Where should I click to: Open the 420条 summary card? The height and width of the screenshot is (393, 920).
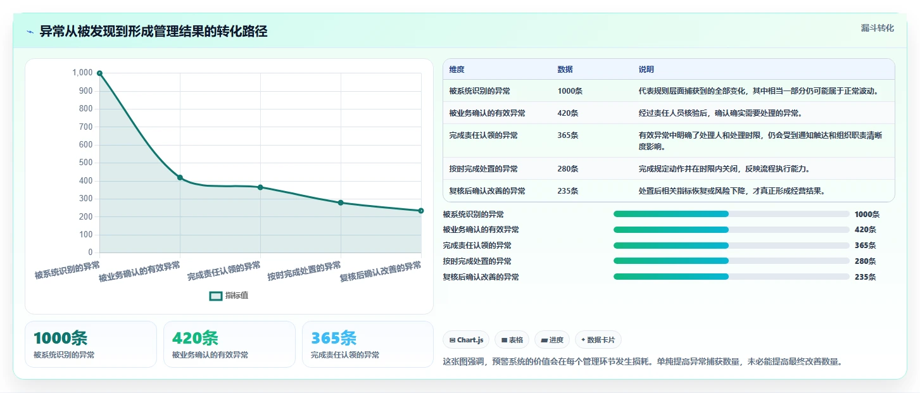coord(229,344)
